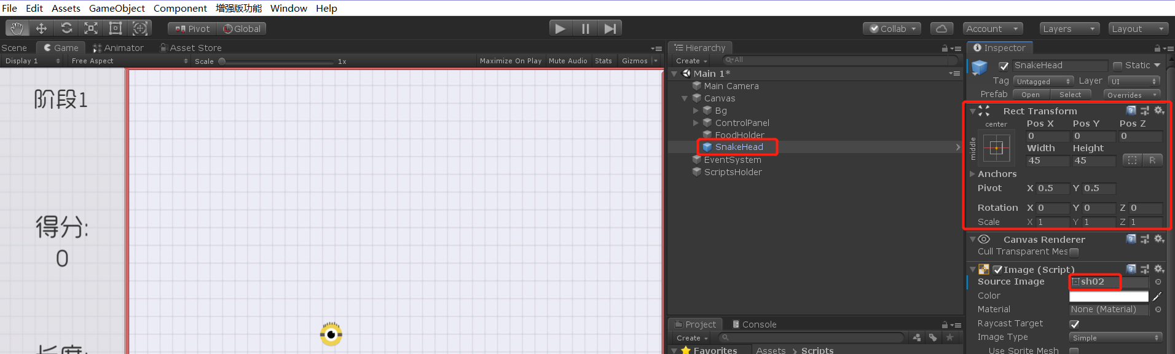Toggle Rect Transform raw edit mode (R)
The height and width of the screenshot is (354, 1175).
click(1152, 160)
